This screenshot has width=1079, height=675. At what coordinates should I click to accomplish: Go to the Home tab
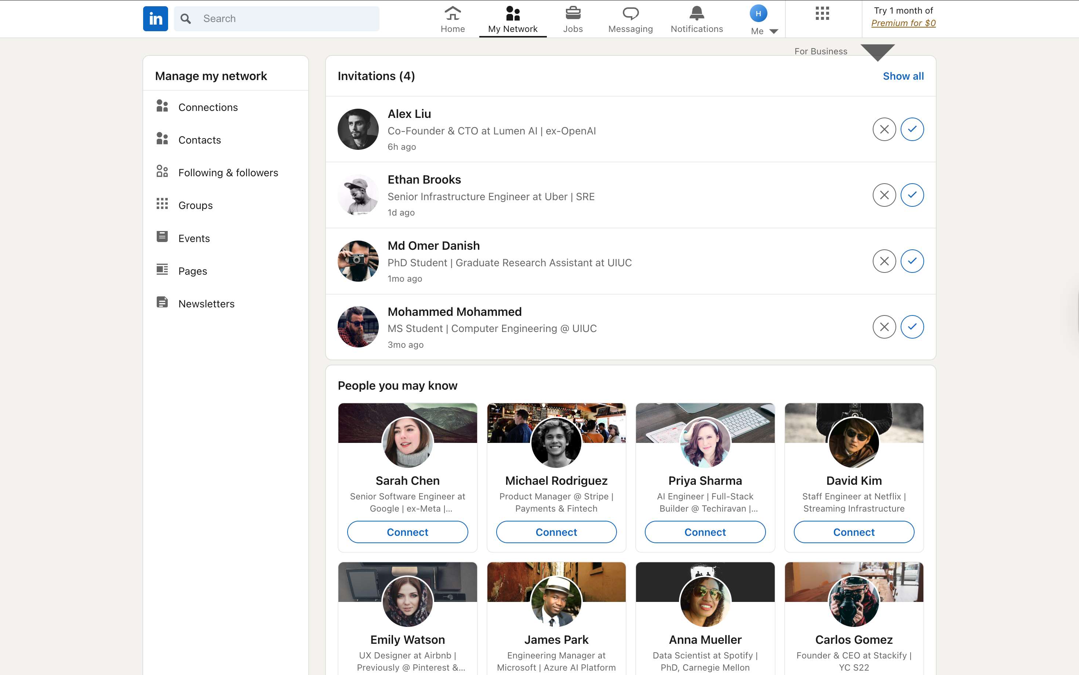click(452, 19)
